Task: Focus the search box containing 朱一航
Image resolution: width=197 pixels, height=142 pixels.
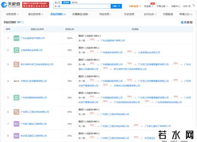Action: (x=82, y=6)
